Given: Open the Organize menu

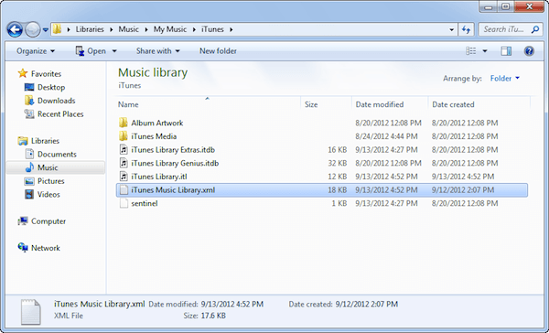Looking at the screenshot, I should 36,51.
